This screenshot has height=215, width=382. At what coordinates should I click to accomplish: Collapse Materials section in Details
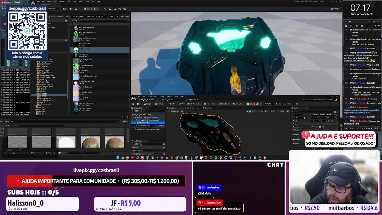292,139
